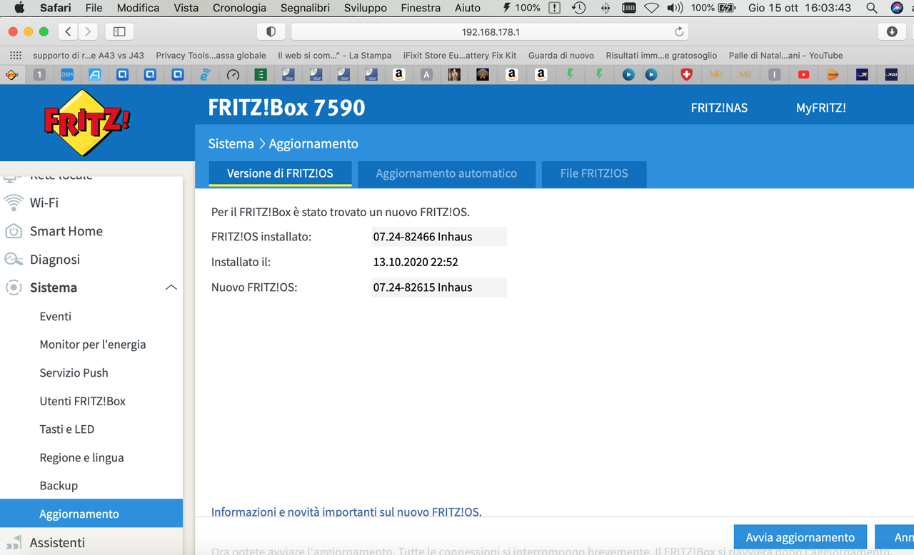The image size is (914, 555).
Task: Toggle the Safari sidebar button
Action: pos(119,31)
